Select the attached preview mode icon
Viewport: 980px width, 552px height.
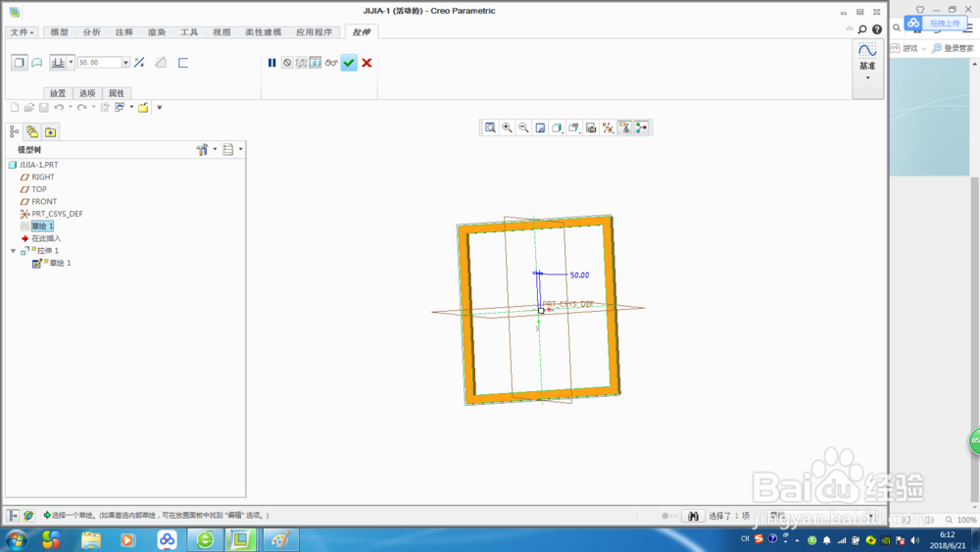(x=316, y=63)
